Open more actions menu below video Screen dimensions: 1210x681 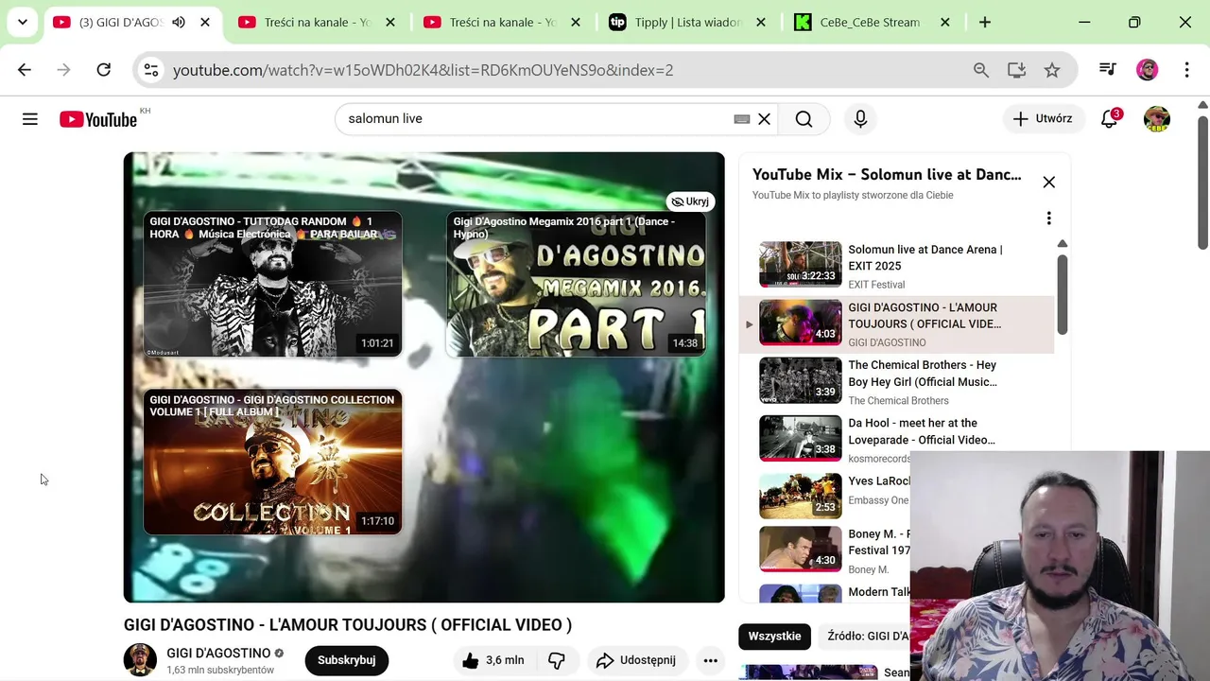point(711,660)
